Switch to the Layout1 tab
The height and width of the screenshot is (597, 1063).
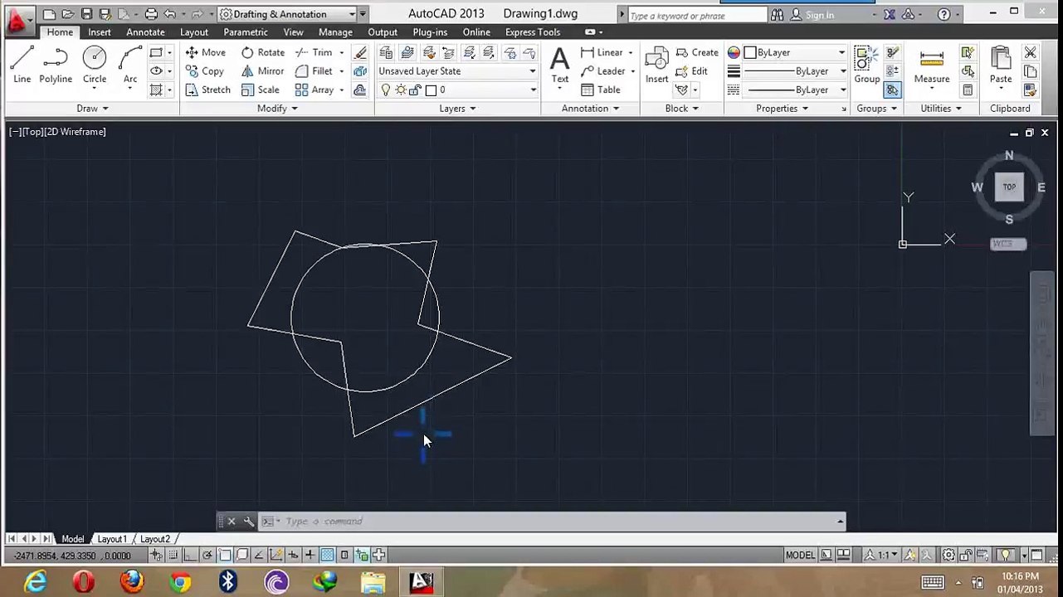[112, 539]
